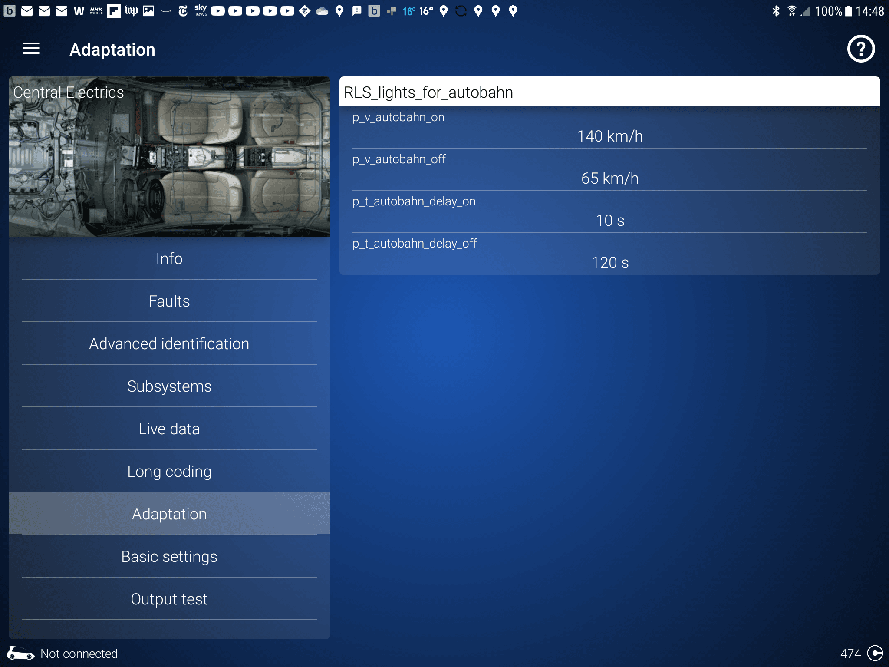Open the RLS_lights_for_autobahn adaptation selector
The height and width of the screenshot is (667, 889).
(x=609, y=92)
